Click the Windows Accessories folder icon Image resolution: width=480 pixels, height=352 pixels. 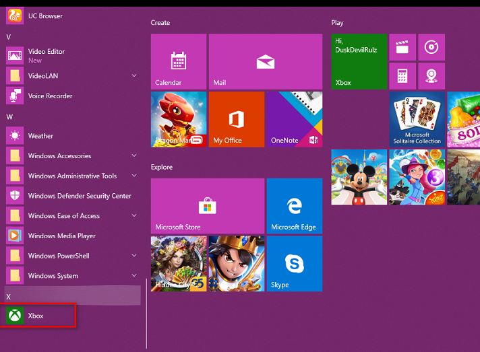15,155
